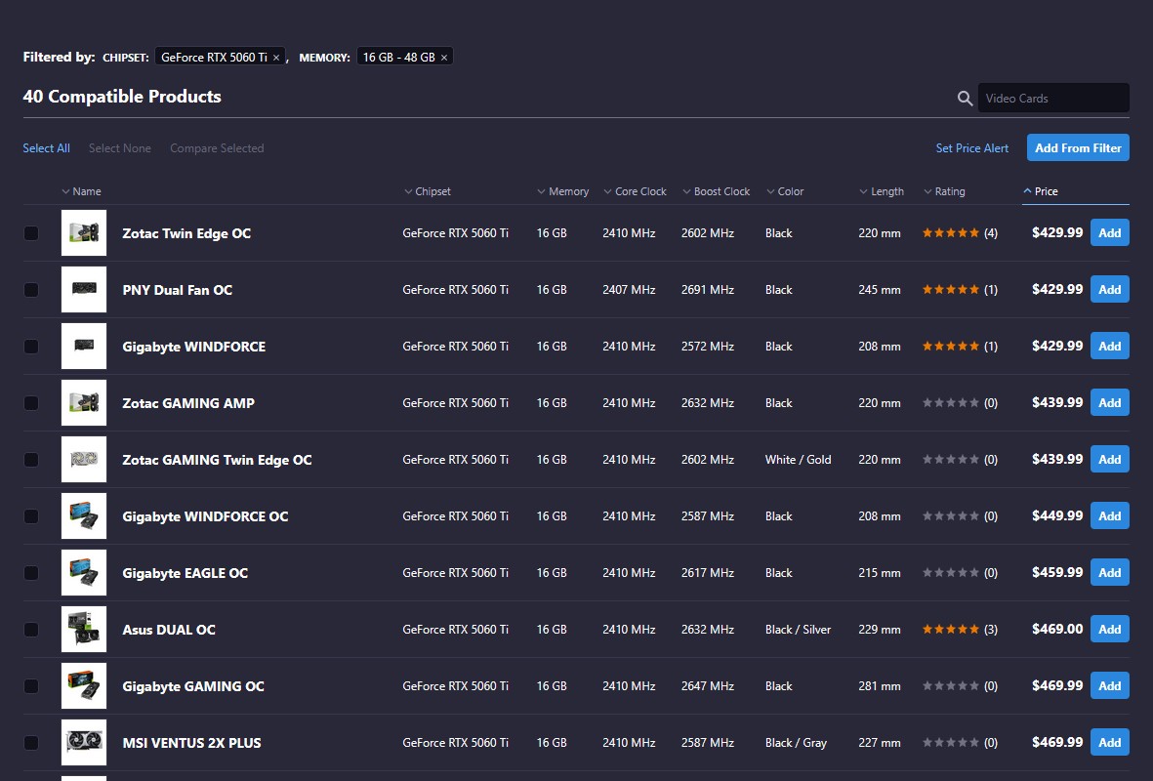Add Zotac Twin Edge OC to build

(x=1110, y=233)
